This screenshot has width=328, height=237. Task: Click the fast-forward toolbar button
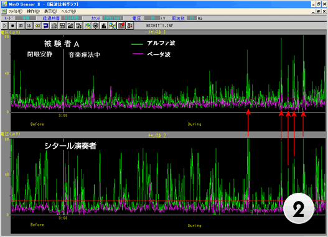coord(29,26)
